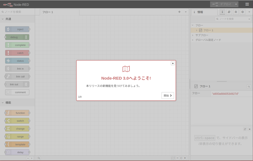Click the 開始 button in the welcome dialog
The height and width of the screenshot is (161, 253).
point(168,96)
